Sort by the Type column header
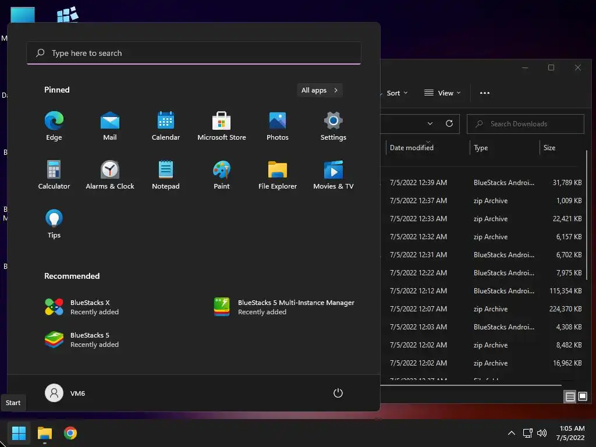The width and height of the screenshot is (596, 447). tap(481, 148)
